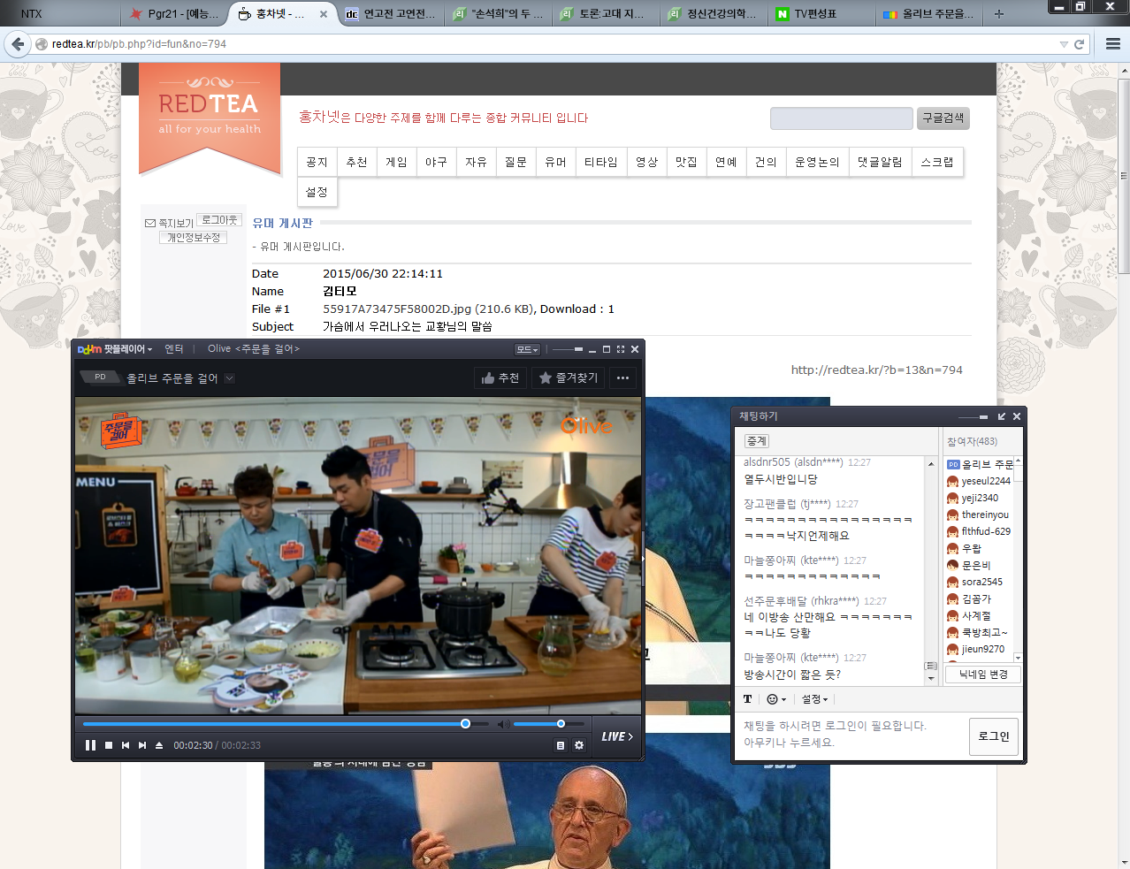The width and height of the screenshot is (1130, 869).
Task: Expand the 설정 dropdown in chat toolbar
Action: 814,699
